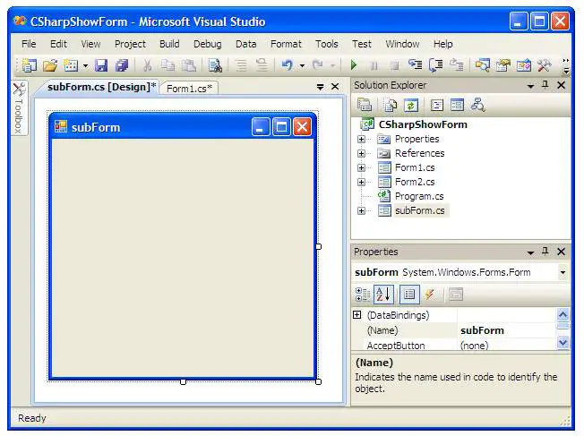Switch to the Form1.cs* tab

(190, 88)
